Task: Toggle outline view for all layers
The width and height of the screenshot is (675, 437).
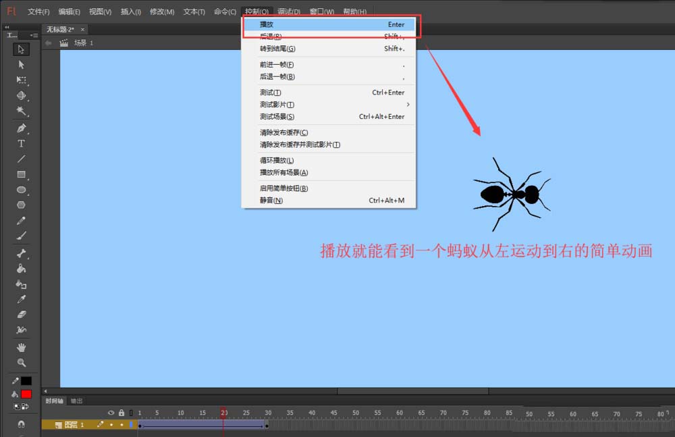Action: [x=131, y=413]
